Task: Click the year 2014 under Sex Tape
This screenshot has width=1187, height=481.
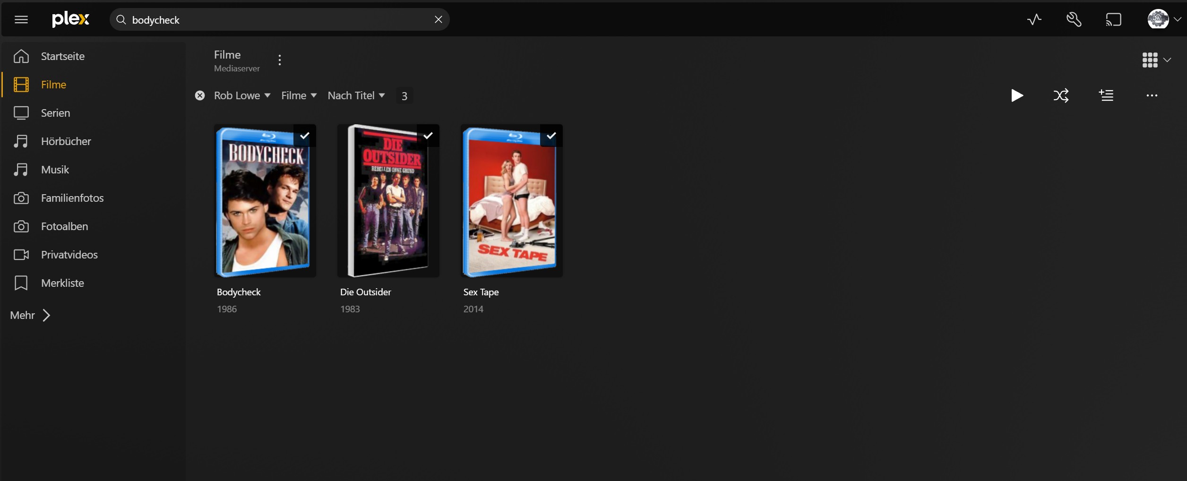Action: pos(473,309)
